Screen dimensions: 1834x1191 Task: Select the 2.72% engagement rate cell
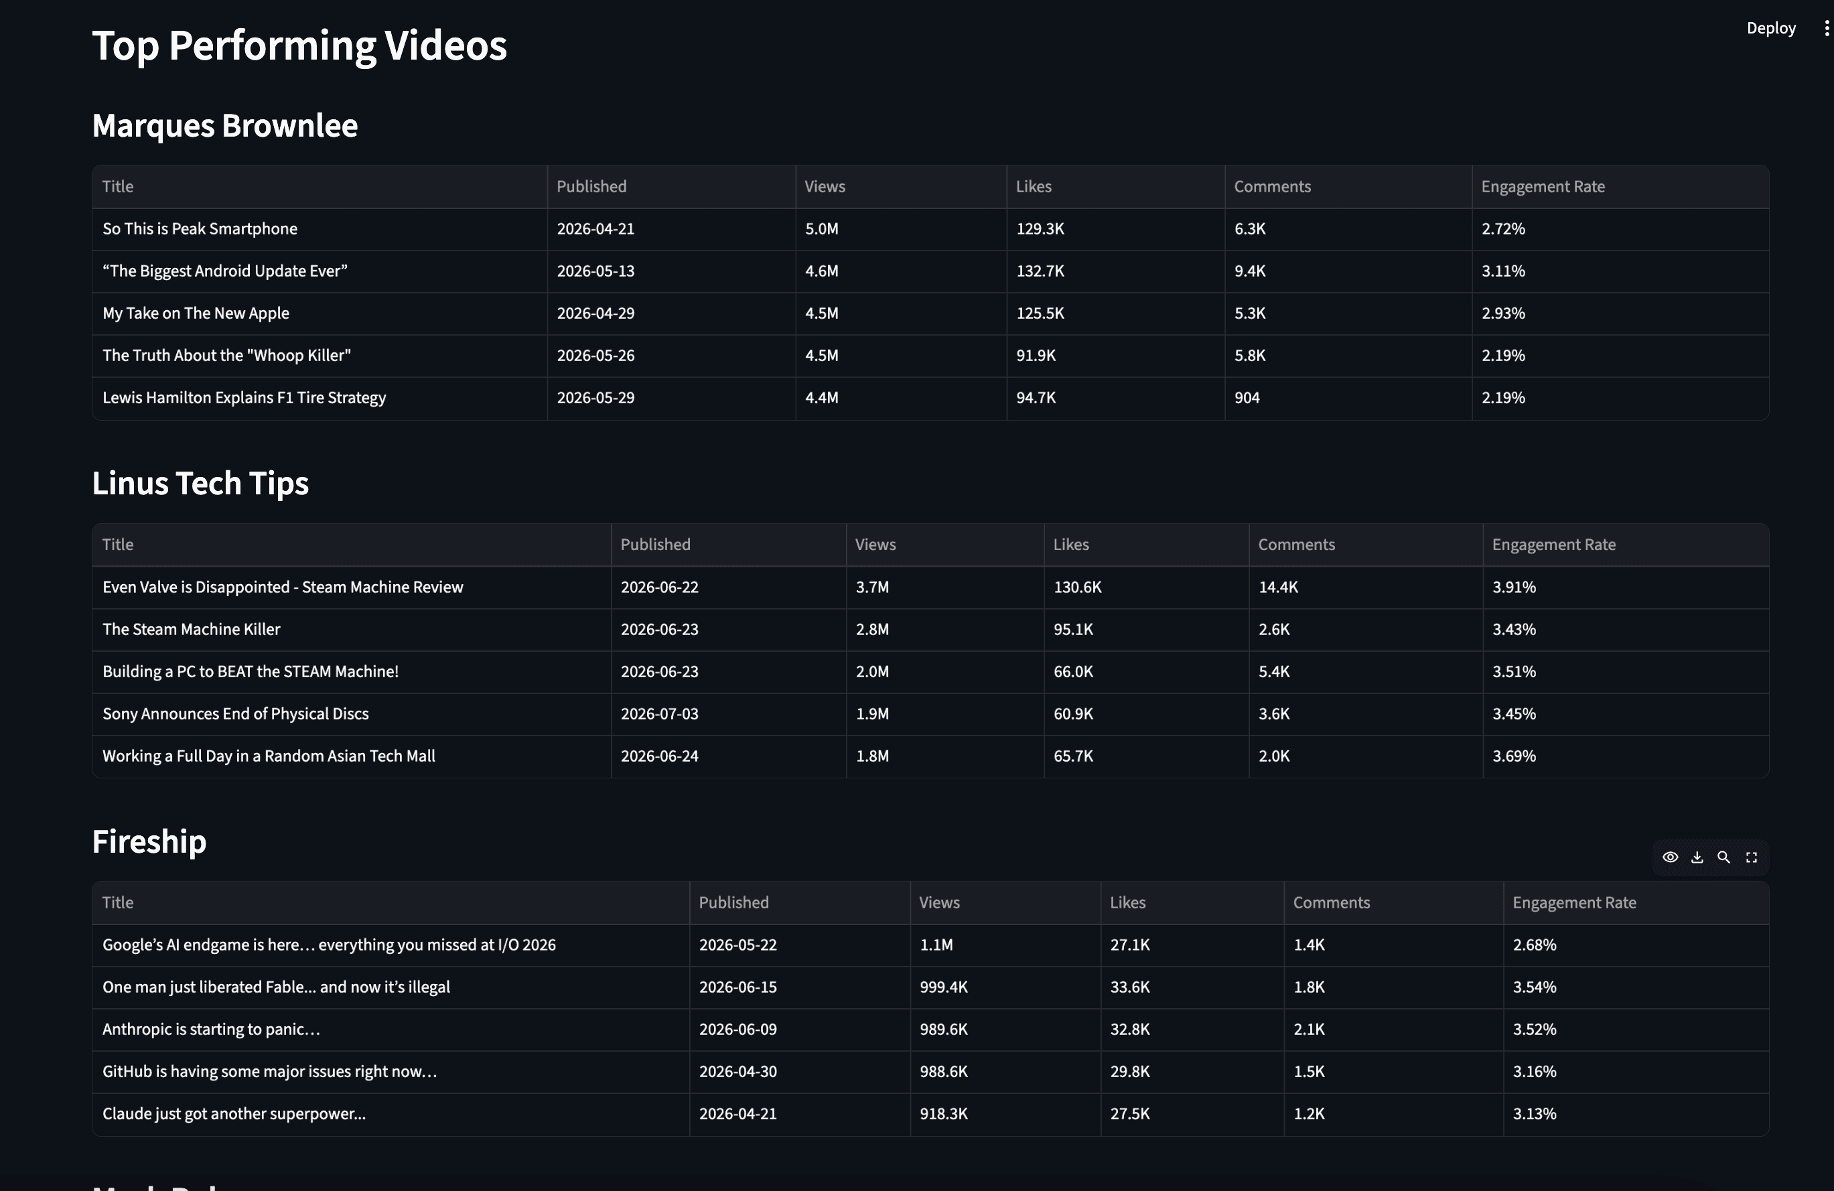pyautogui.click(x=1620, y=229)
